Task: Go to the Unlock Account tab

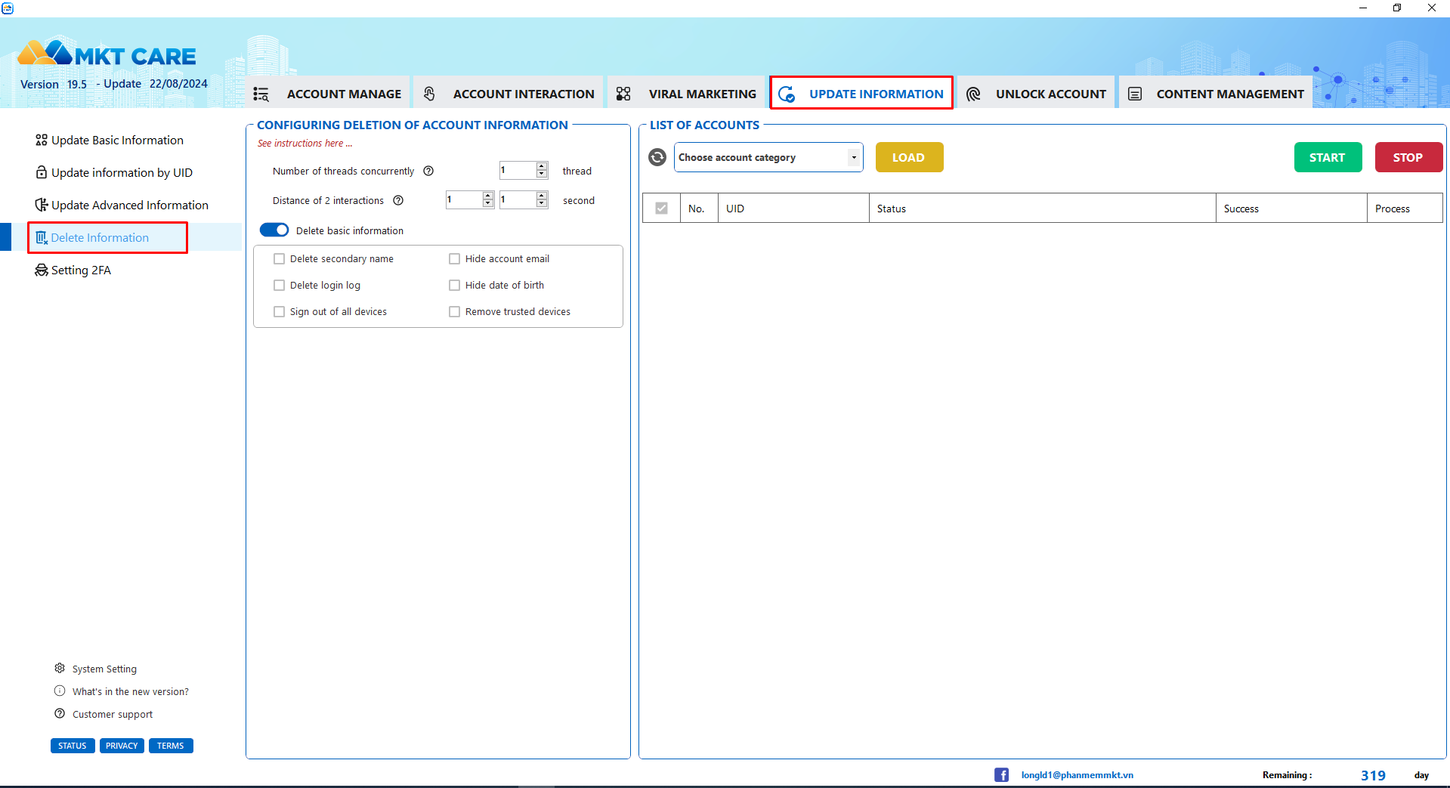Action: (x=1037, y=94)
